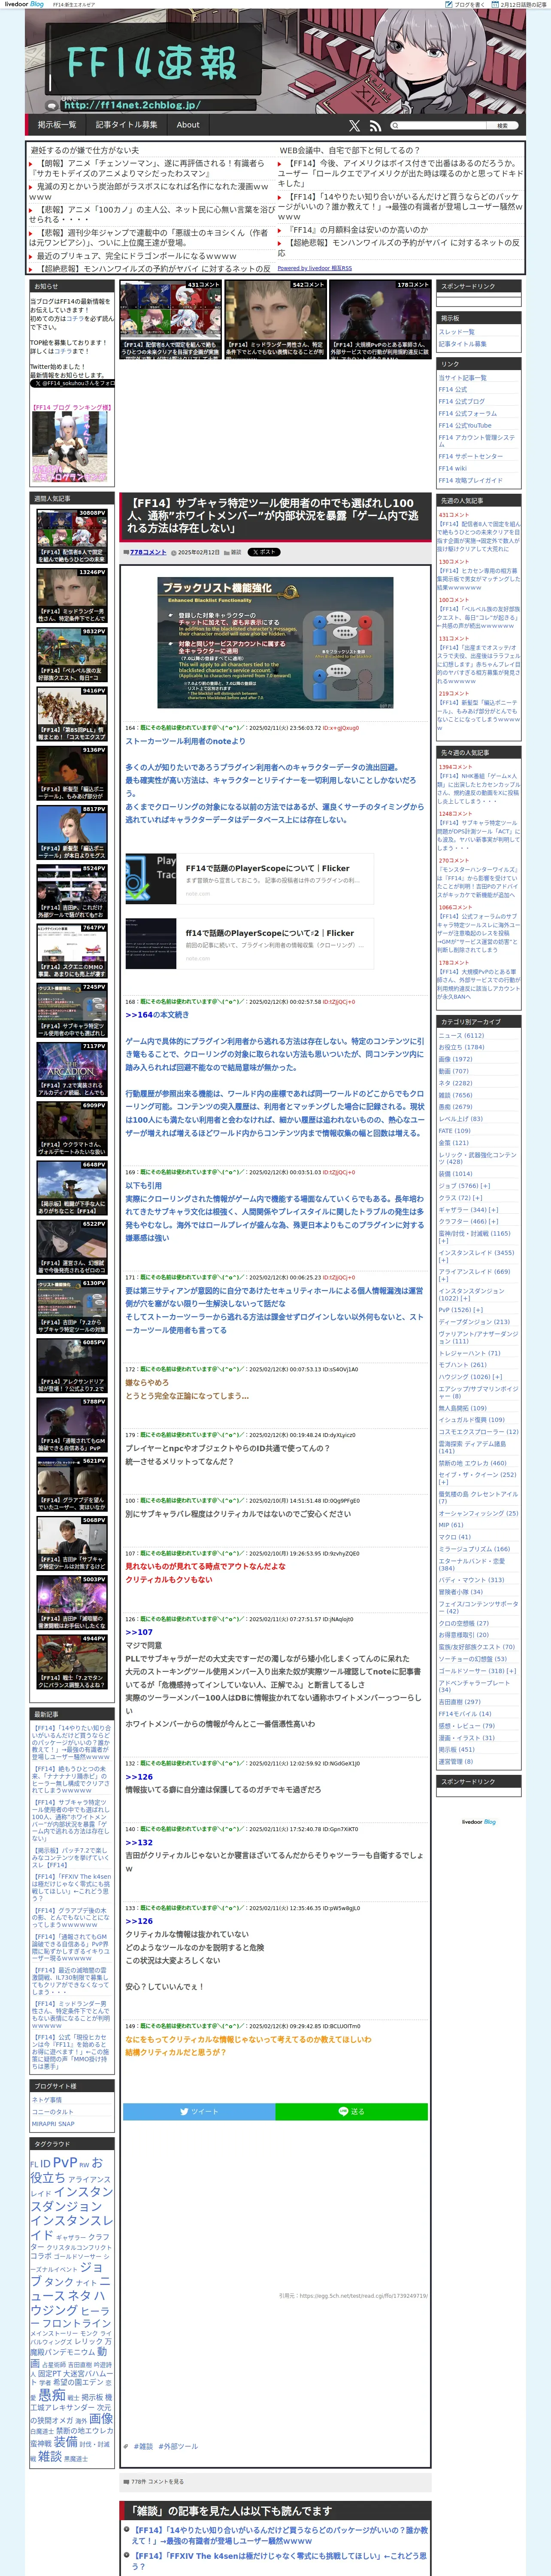Open the ニュース (6112) category archive
Image resolution: width=551 pixels, height=2576 pixels.
(x=461, y=1036)
